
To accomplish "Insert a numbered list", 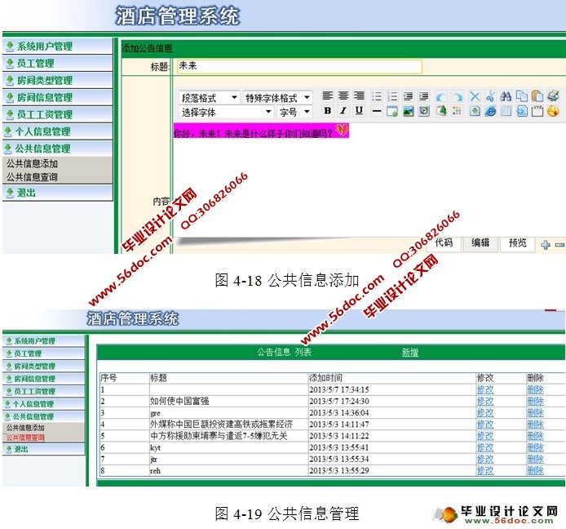I will (392, 96).
